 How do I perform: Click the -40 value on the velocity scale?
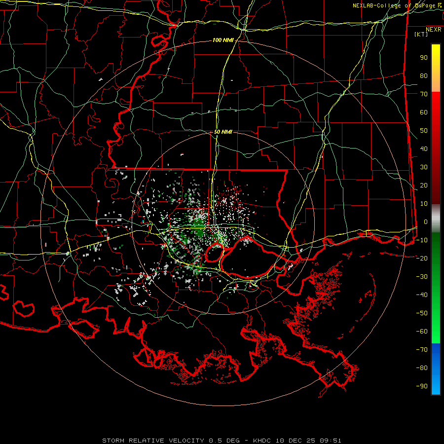[x=422, y=295]
